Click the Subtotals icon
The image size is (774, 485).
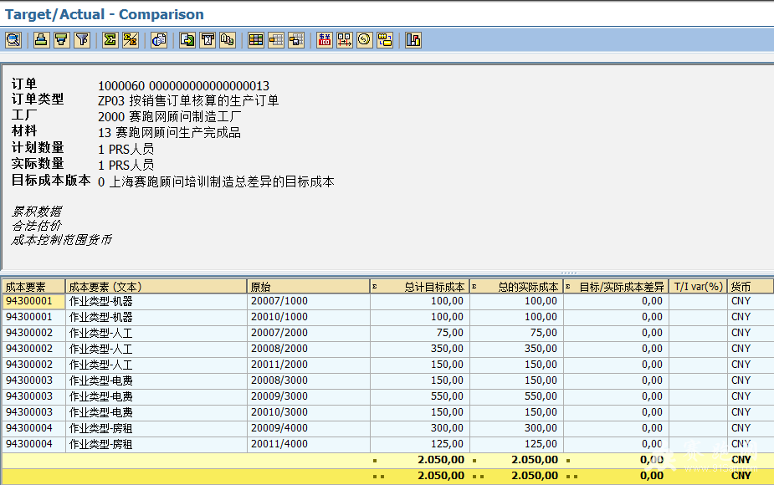click(x=131, y=40)
